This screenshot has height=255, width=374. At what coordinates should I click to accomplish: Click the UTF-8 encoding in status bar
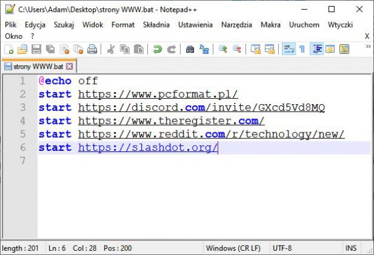pyautogui.click(x=281, y=248)
